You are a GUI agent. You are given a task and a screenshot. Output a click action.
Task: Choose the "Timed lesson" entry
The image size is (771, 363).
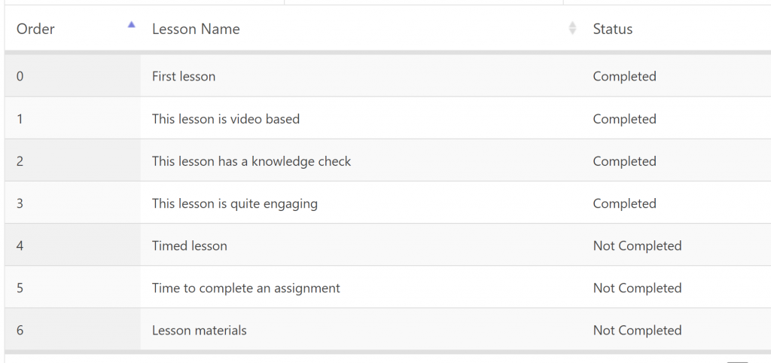[x=190, y=246]
